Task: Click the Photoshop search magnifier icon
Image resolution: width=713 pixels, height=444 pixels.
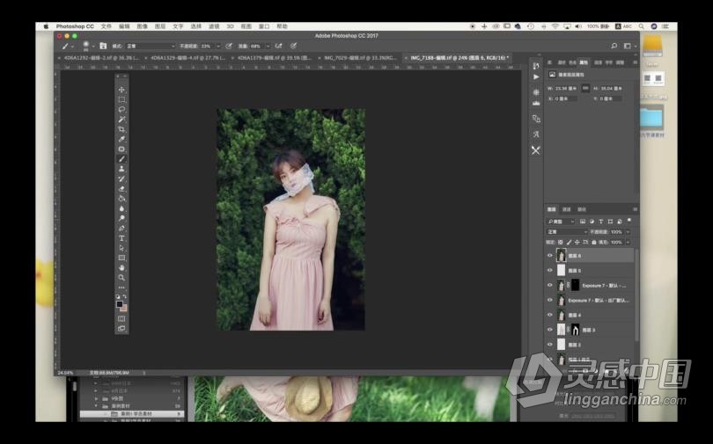Action: click(614, 46)
